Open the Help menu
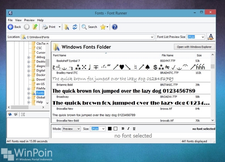The image size is (225, 162). pos(40,20)
